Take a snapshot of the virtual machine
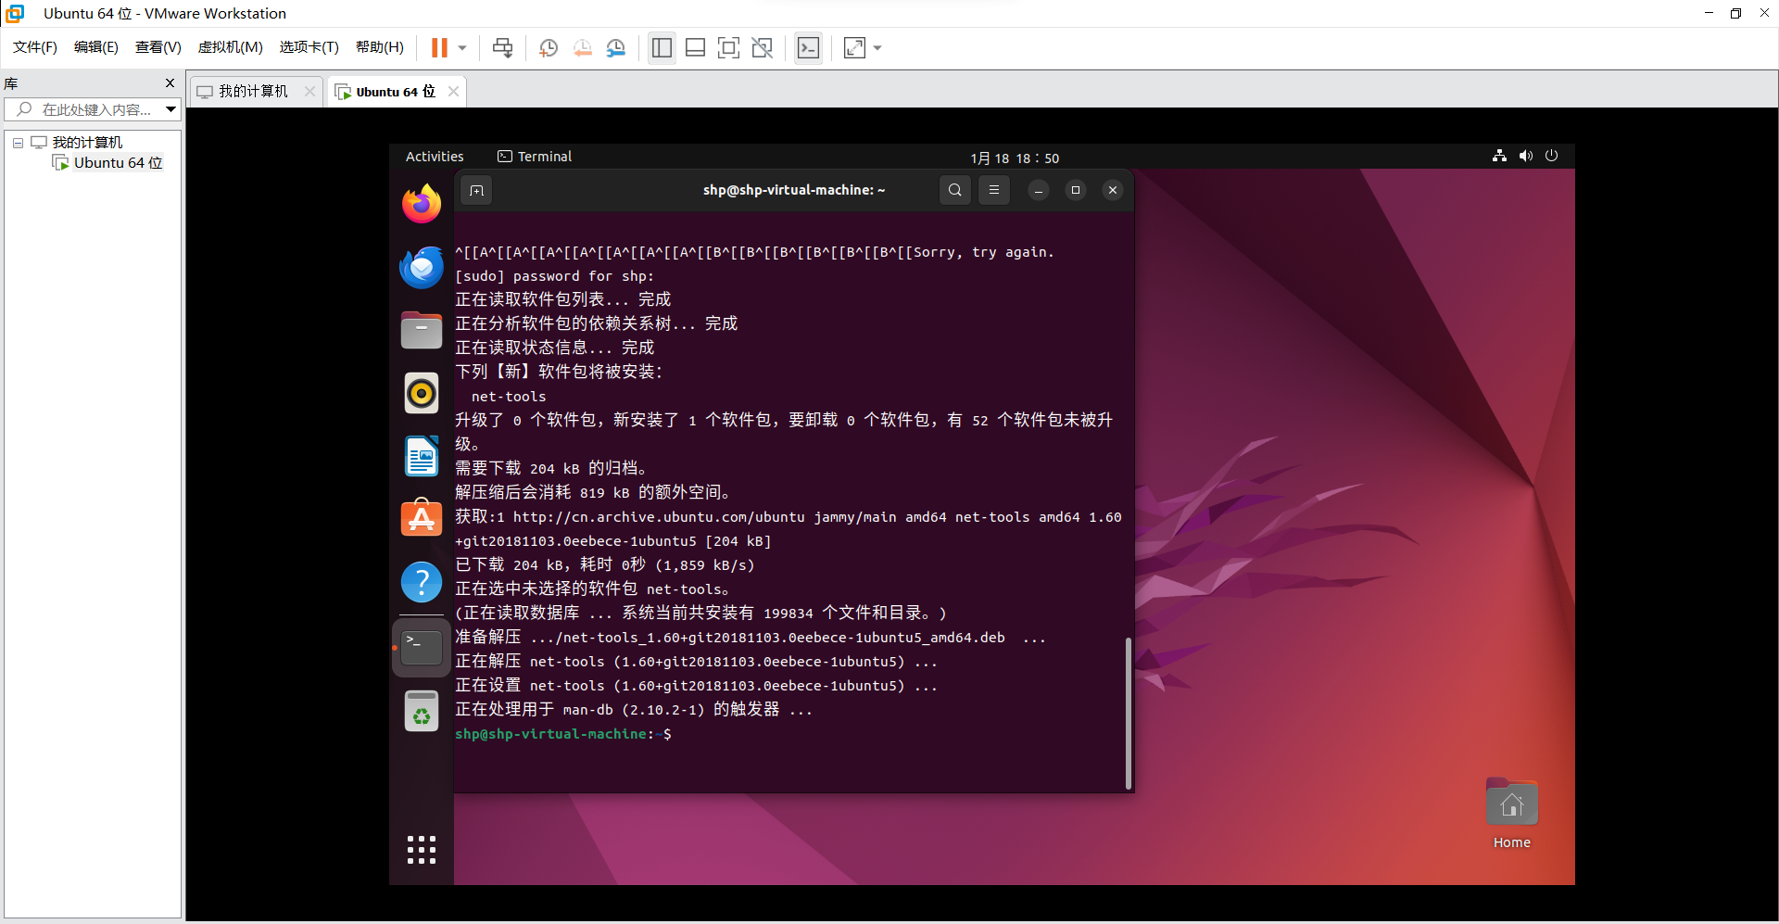The height and width of the screenshot is (924, 1779). click(x=548, y=47)
